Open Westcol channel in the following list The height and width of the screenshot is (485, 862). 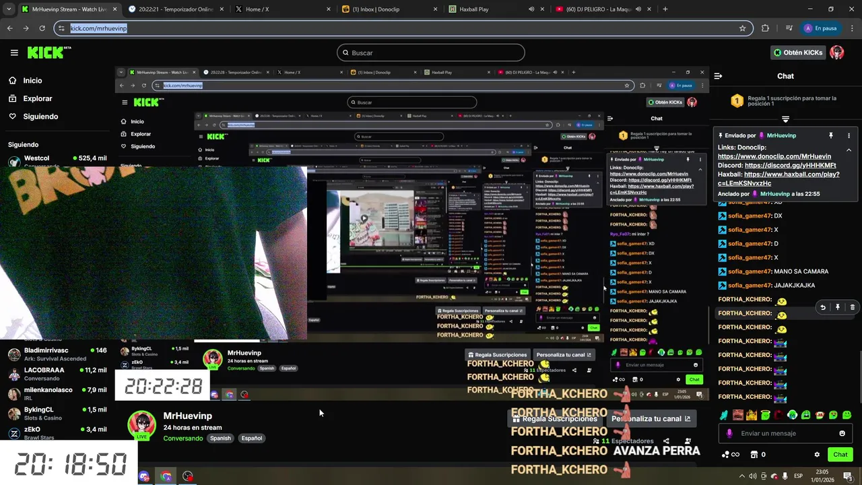pyautogui.click(x=57, y=160)
